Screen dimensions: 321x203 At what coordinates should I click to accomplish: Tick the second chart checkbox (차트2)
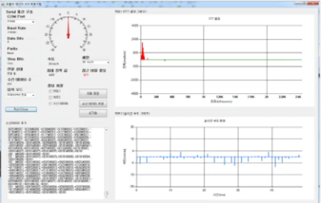[50, 97]
